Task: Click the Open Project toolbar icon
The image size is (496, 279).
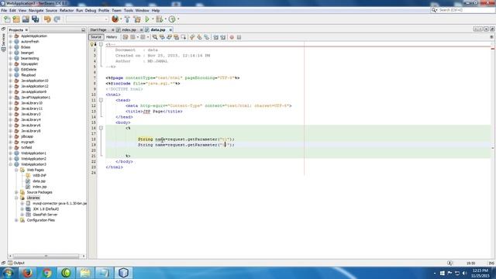Action: pyautogui.click(x=26, y=19)
